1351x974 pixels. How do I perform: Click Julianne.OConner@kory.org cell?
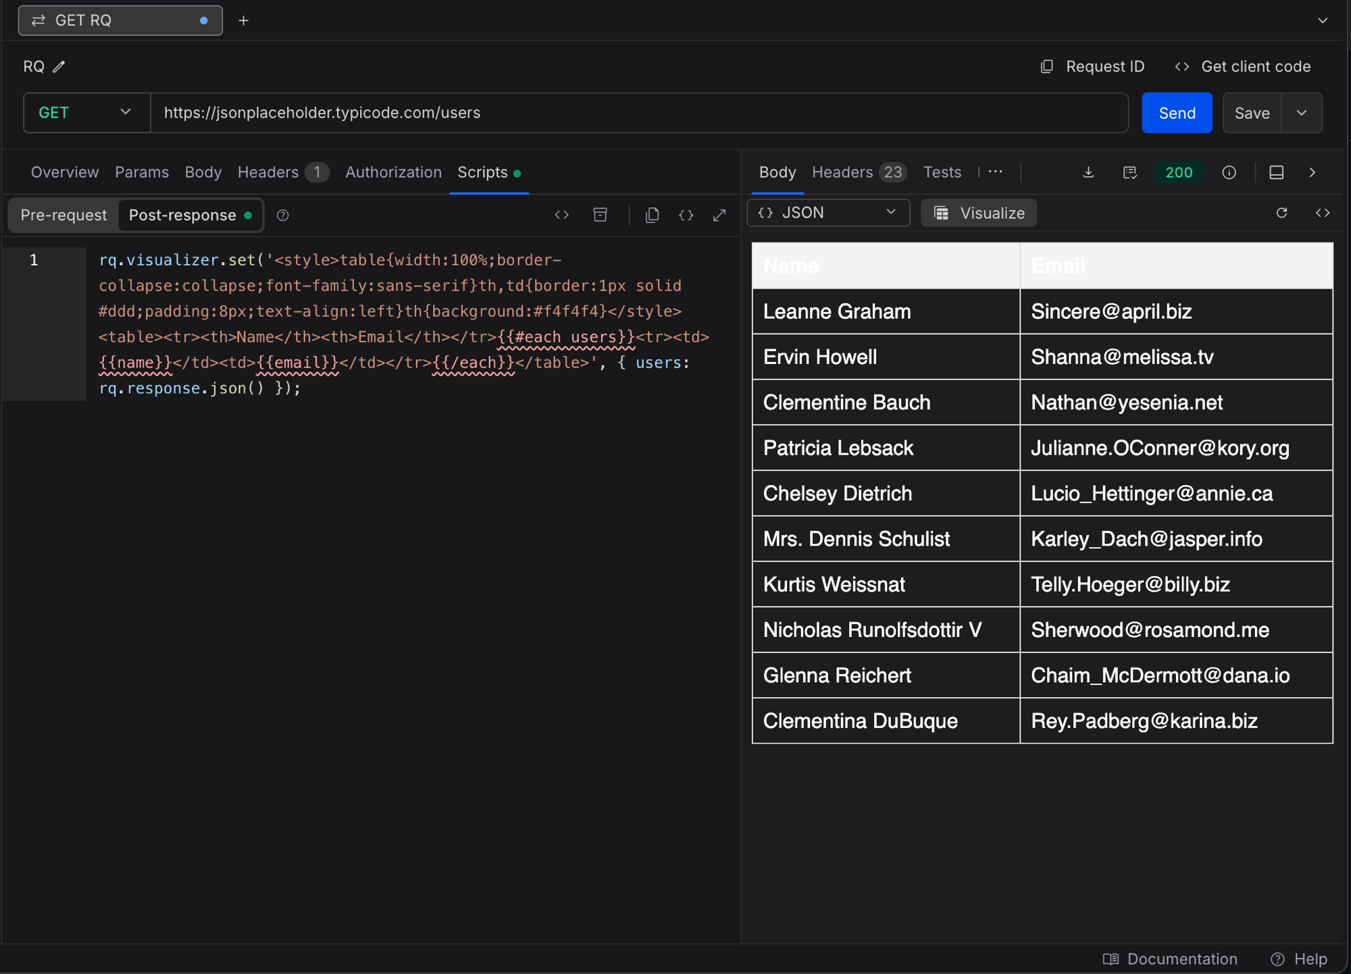pos(1176,448)
